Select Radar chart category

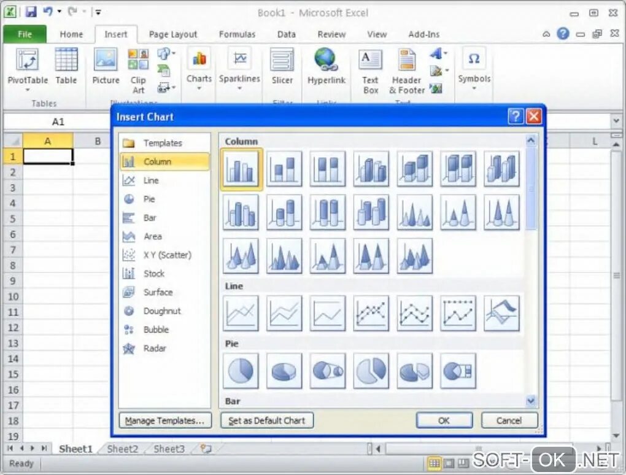coord(164,348)
